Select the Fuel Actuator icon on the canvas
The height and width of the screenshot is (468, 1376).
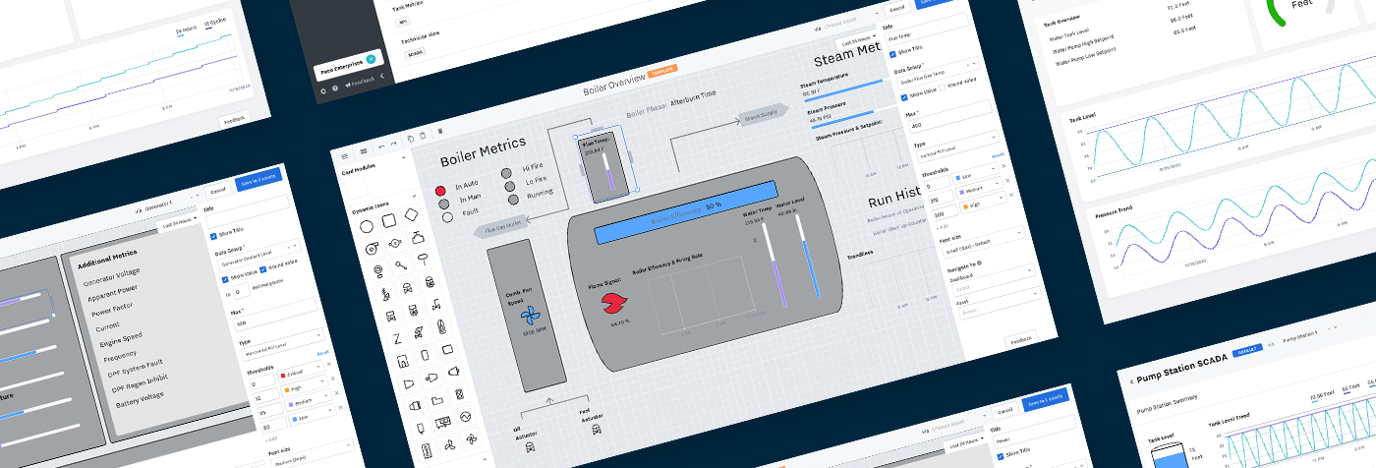click(597, 430)
